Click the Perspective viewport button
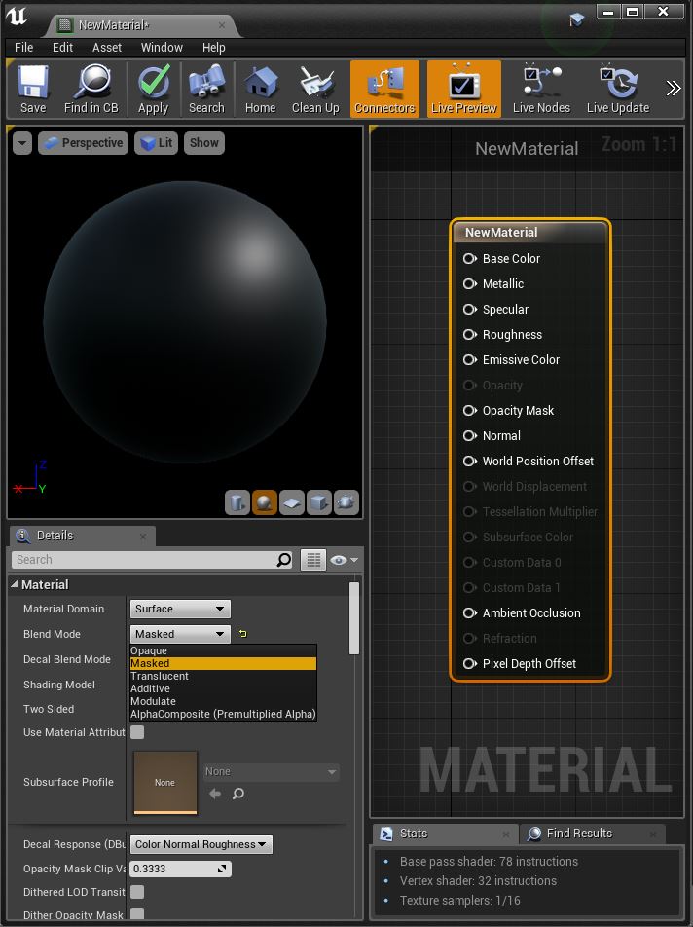This screenshot has width=693, height=927. (83, 143)
